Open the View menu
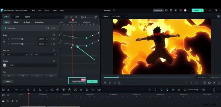Viewport: 221px width, 107px height. (54, 11)
